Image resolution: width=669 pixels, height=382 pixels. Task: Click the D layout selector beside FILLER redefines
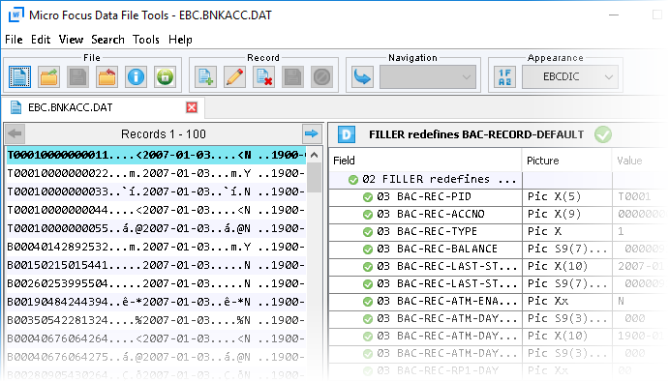point(347,134)
